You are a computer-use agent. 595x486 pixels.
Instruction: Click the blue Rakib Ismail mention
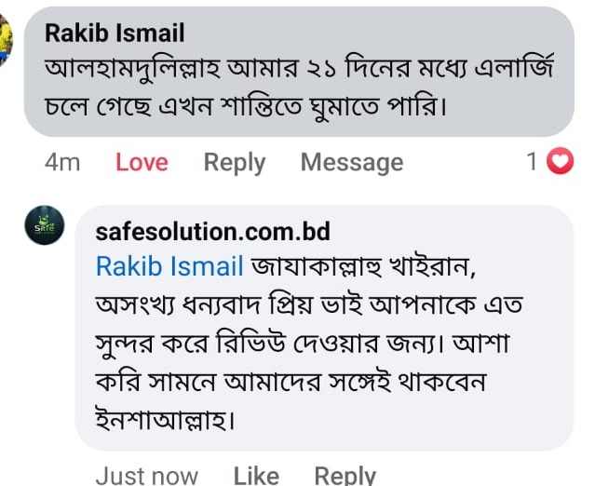coord(169,266)
